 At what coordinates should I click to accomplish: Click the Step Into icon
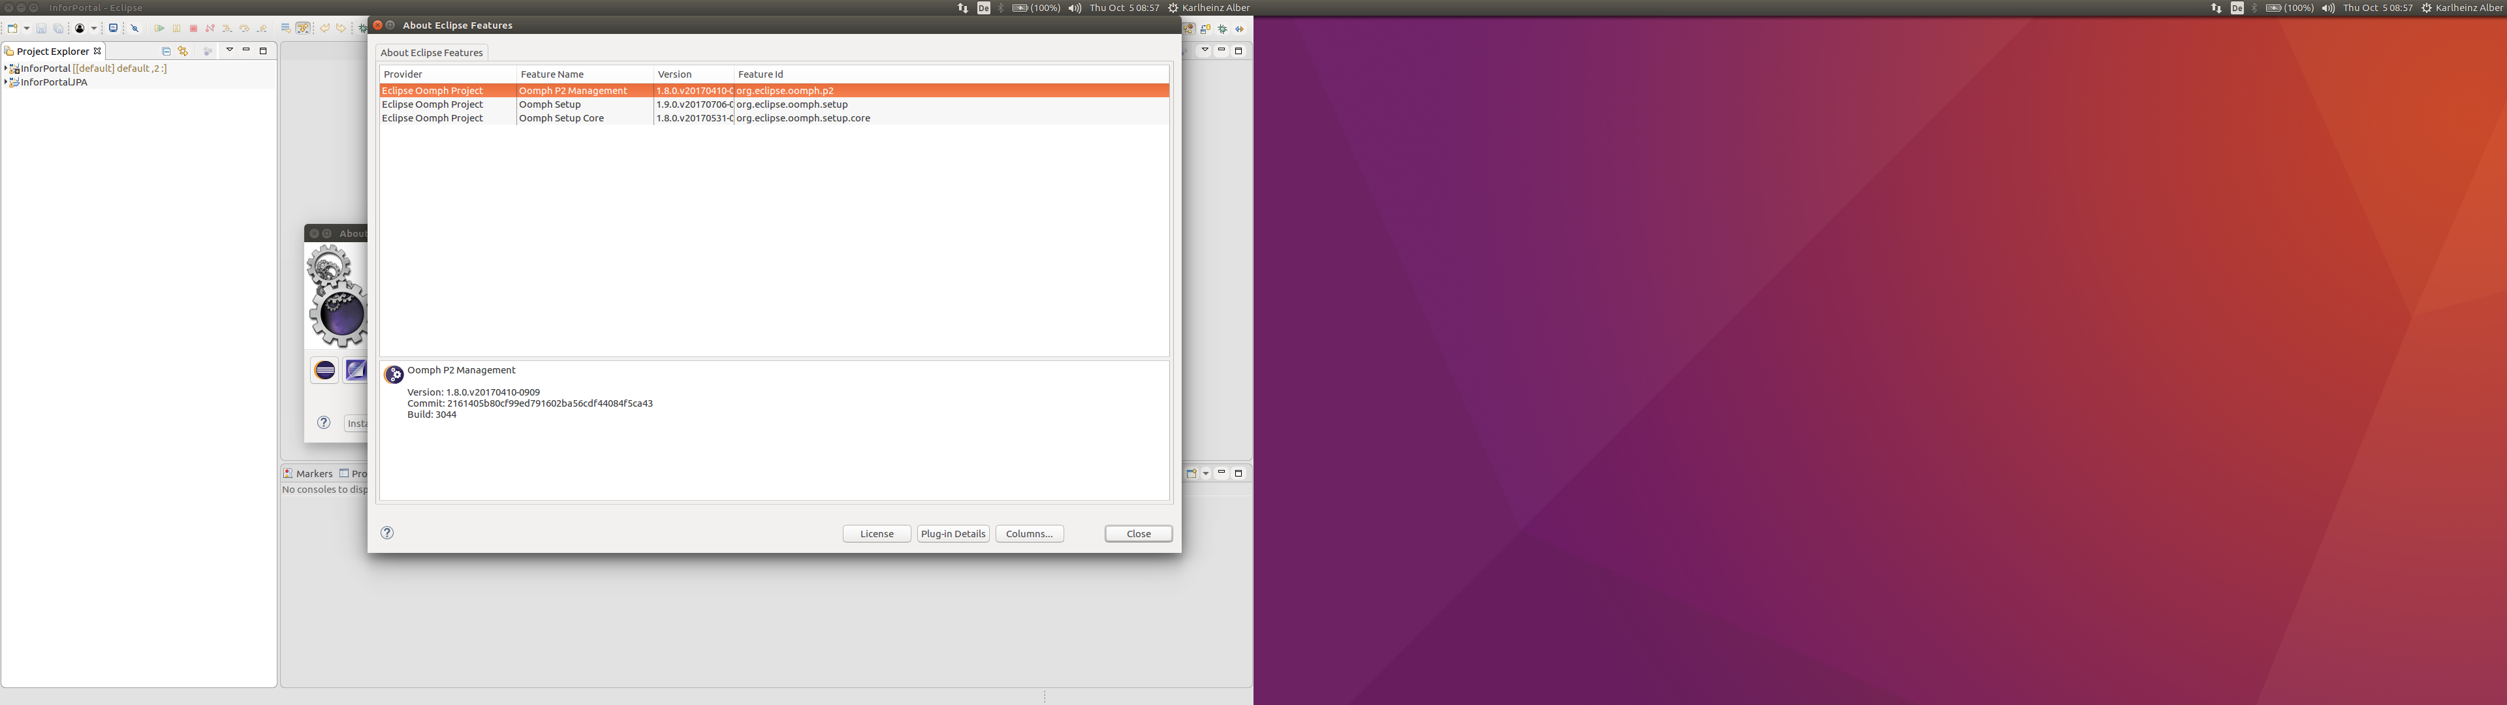(228, 29)
